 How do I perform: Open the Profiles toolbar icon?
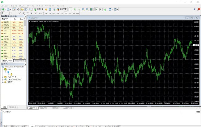coord(8,9)
